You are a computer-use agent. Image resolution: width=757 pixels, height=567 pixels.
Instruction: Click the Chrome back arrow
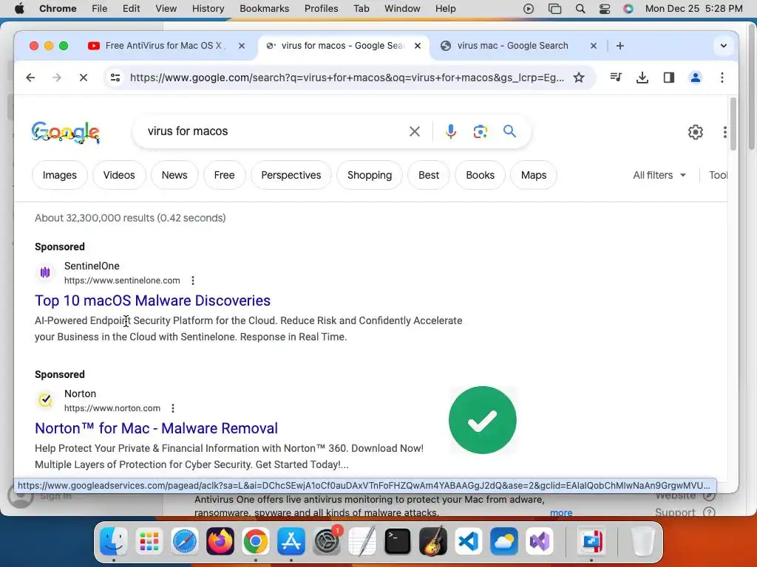[x=30, y=78]
